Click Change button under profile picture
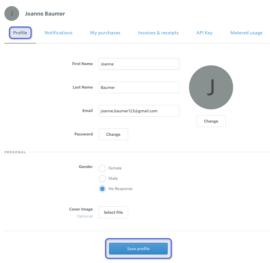 (x=211, y=121)
